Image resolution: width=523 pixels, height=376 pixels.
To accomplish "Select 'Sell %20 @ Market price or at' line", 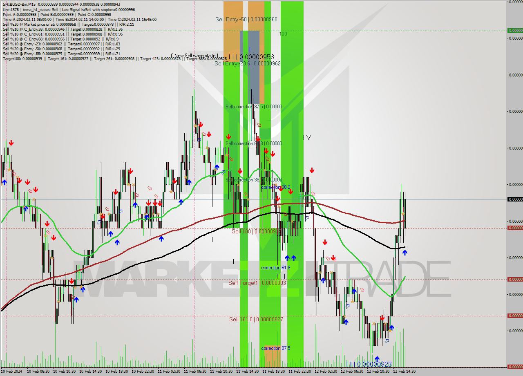I will click(x=68, y=24).
